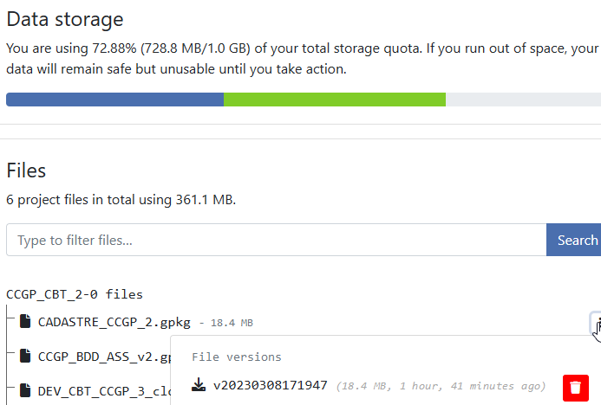Click the version size and age details
The image size is (601, 405).
[441, 386]
